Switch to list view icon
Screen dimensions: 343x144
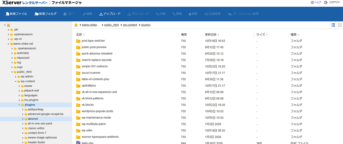pos(333,25)
